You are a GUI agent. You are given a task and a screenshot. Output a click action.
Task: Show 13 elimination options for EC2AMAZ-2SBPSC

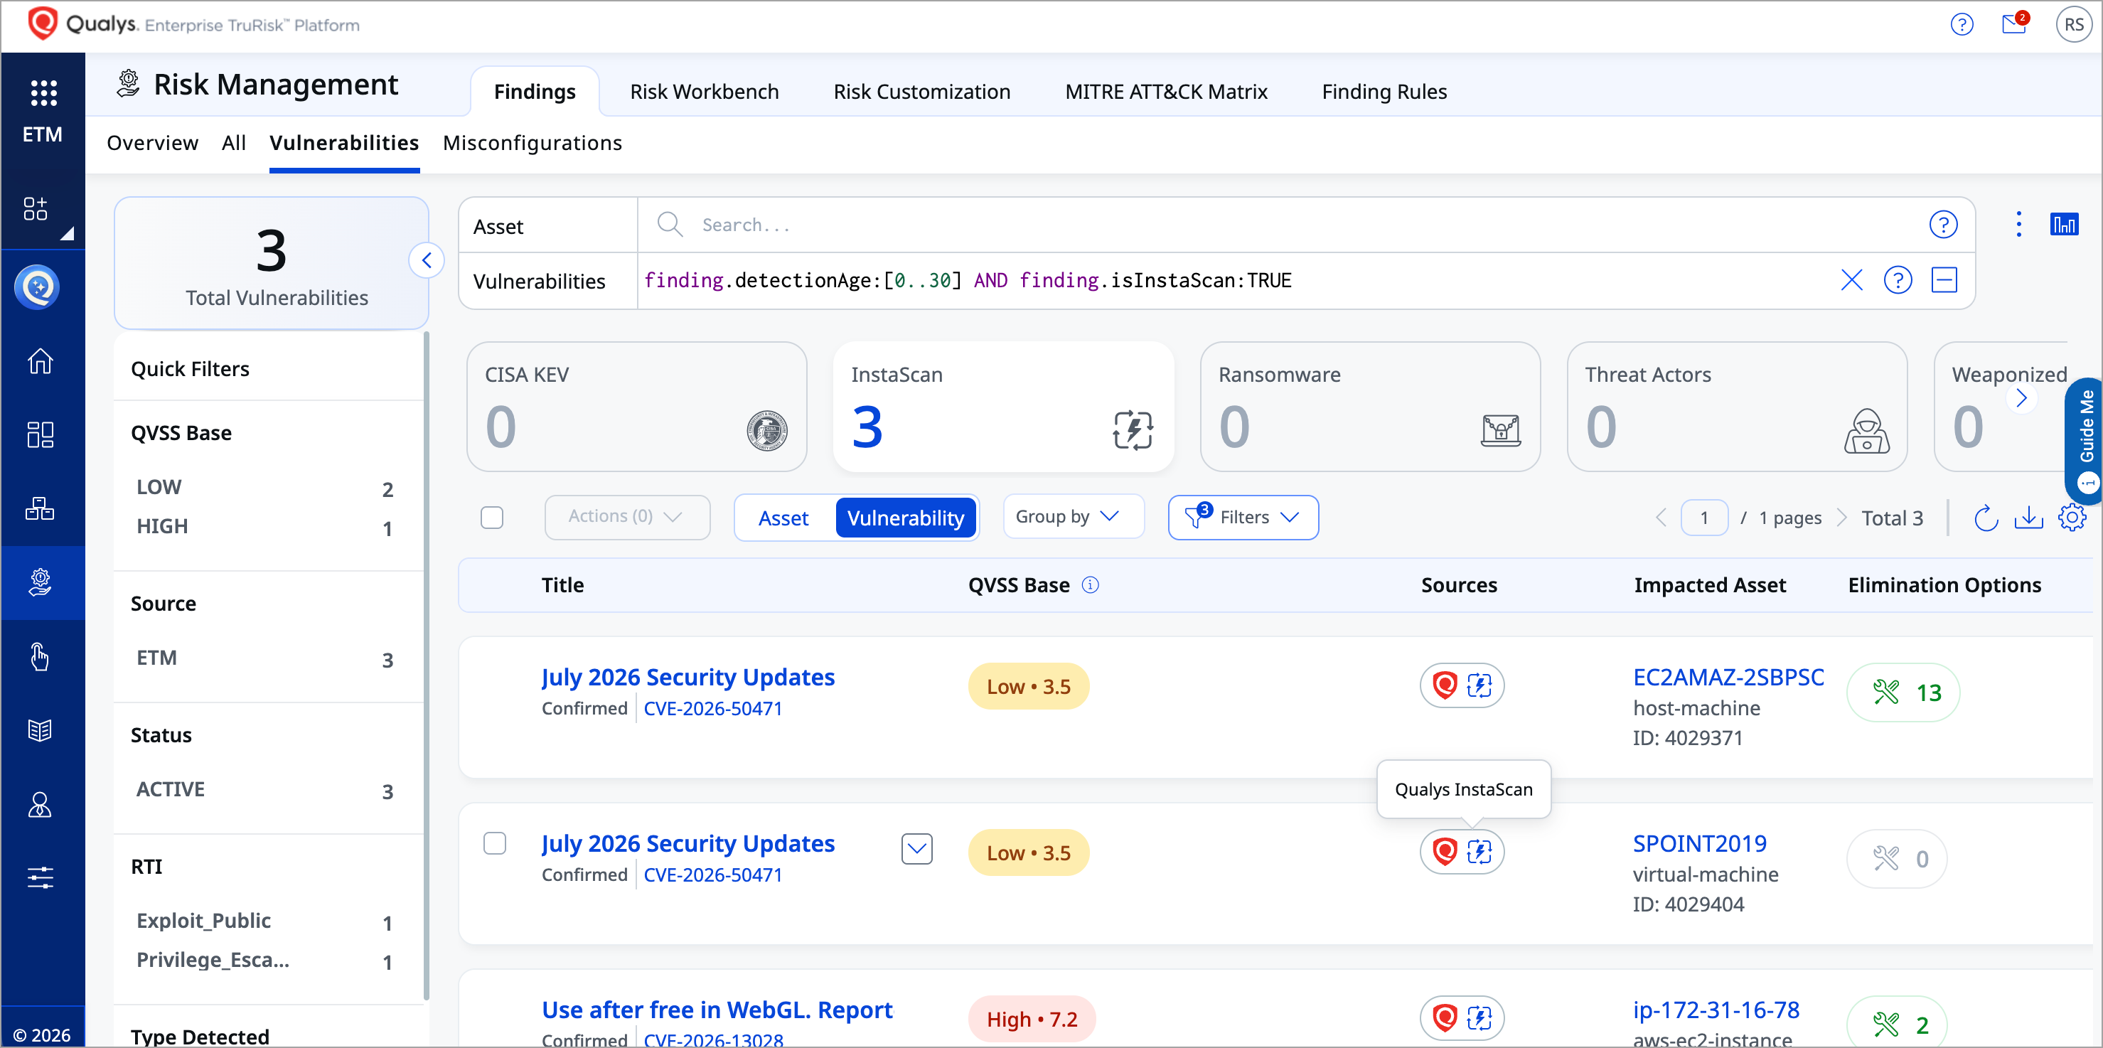tap(1903, 692)
